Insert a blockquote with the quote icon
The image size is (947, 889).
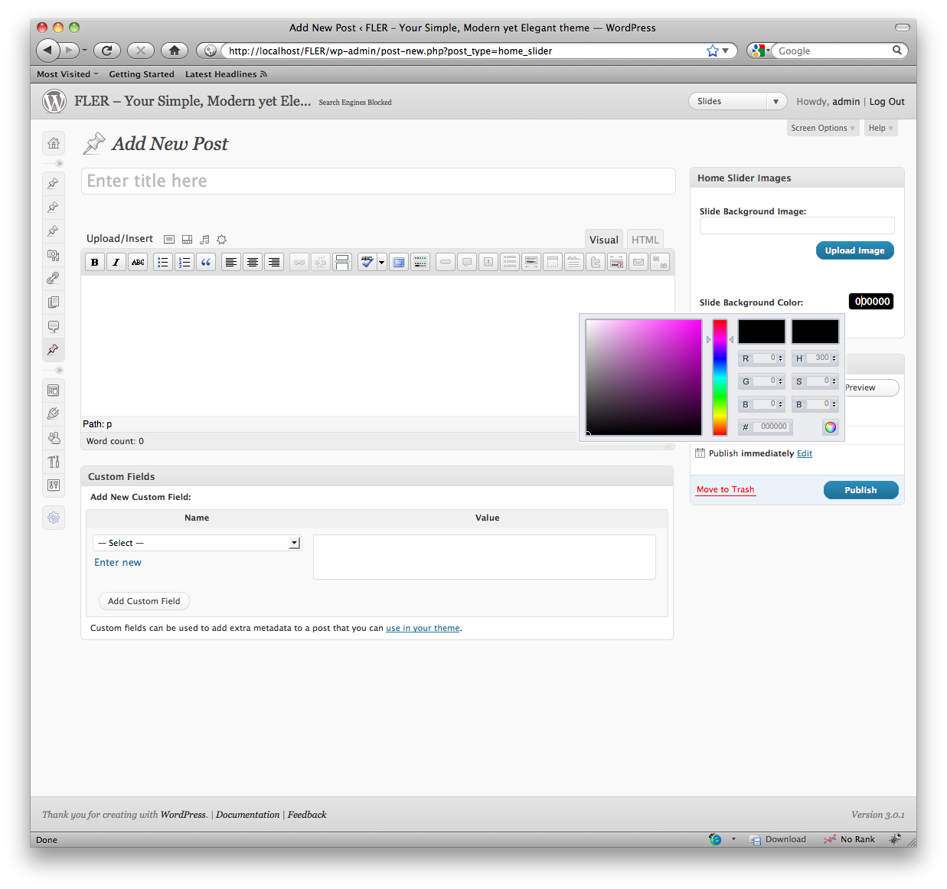tap(206, 262)
